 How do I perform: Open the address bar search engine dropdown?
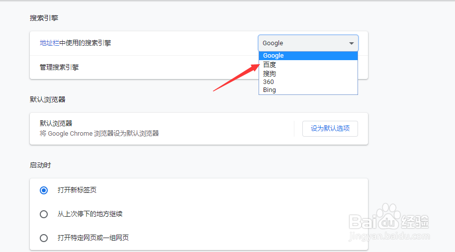pos(308,43)
